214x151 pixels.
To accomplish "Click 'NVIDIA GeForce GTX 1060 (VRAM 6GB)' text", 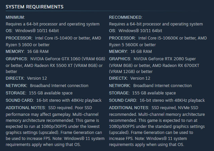I will coord(68,59).
